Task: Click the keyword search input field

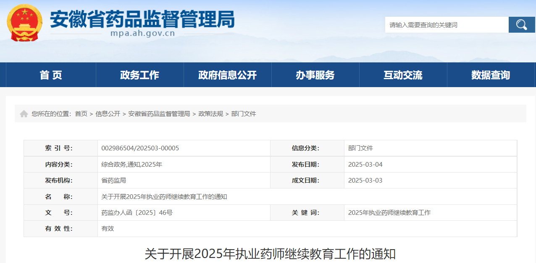Action: tap(446, 25)
